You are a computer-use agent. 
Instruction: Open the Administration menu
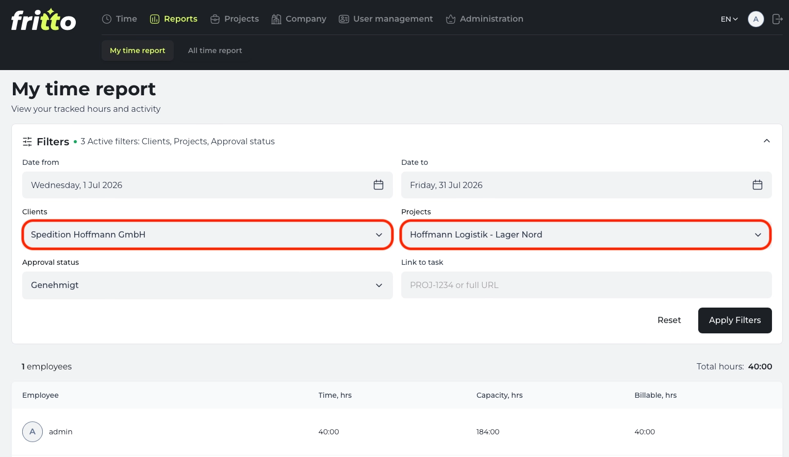485,19
